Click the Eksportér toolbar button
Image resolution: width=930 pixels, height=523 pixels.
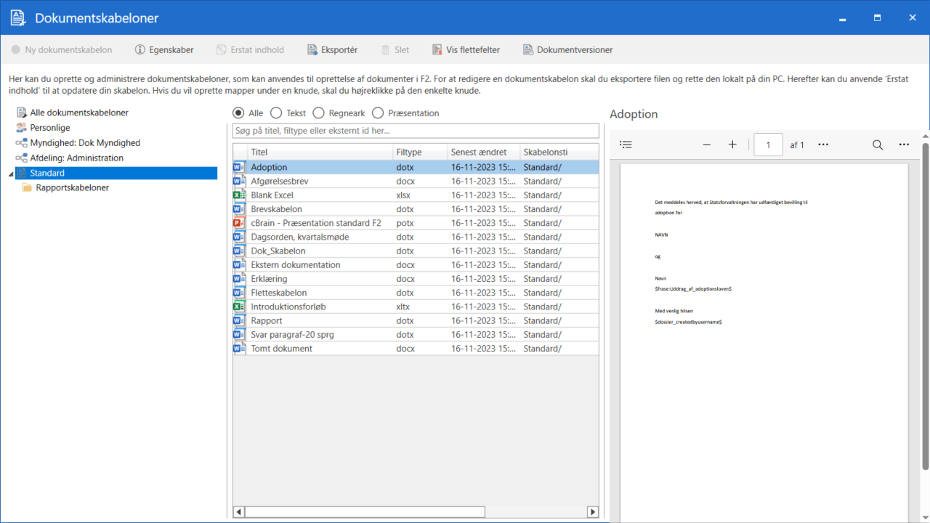[x=332, y=50]
